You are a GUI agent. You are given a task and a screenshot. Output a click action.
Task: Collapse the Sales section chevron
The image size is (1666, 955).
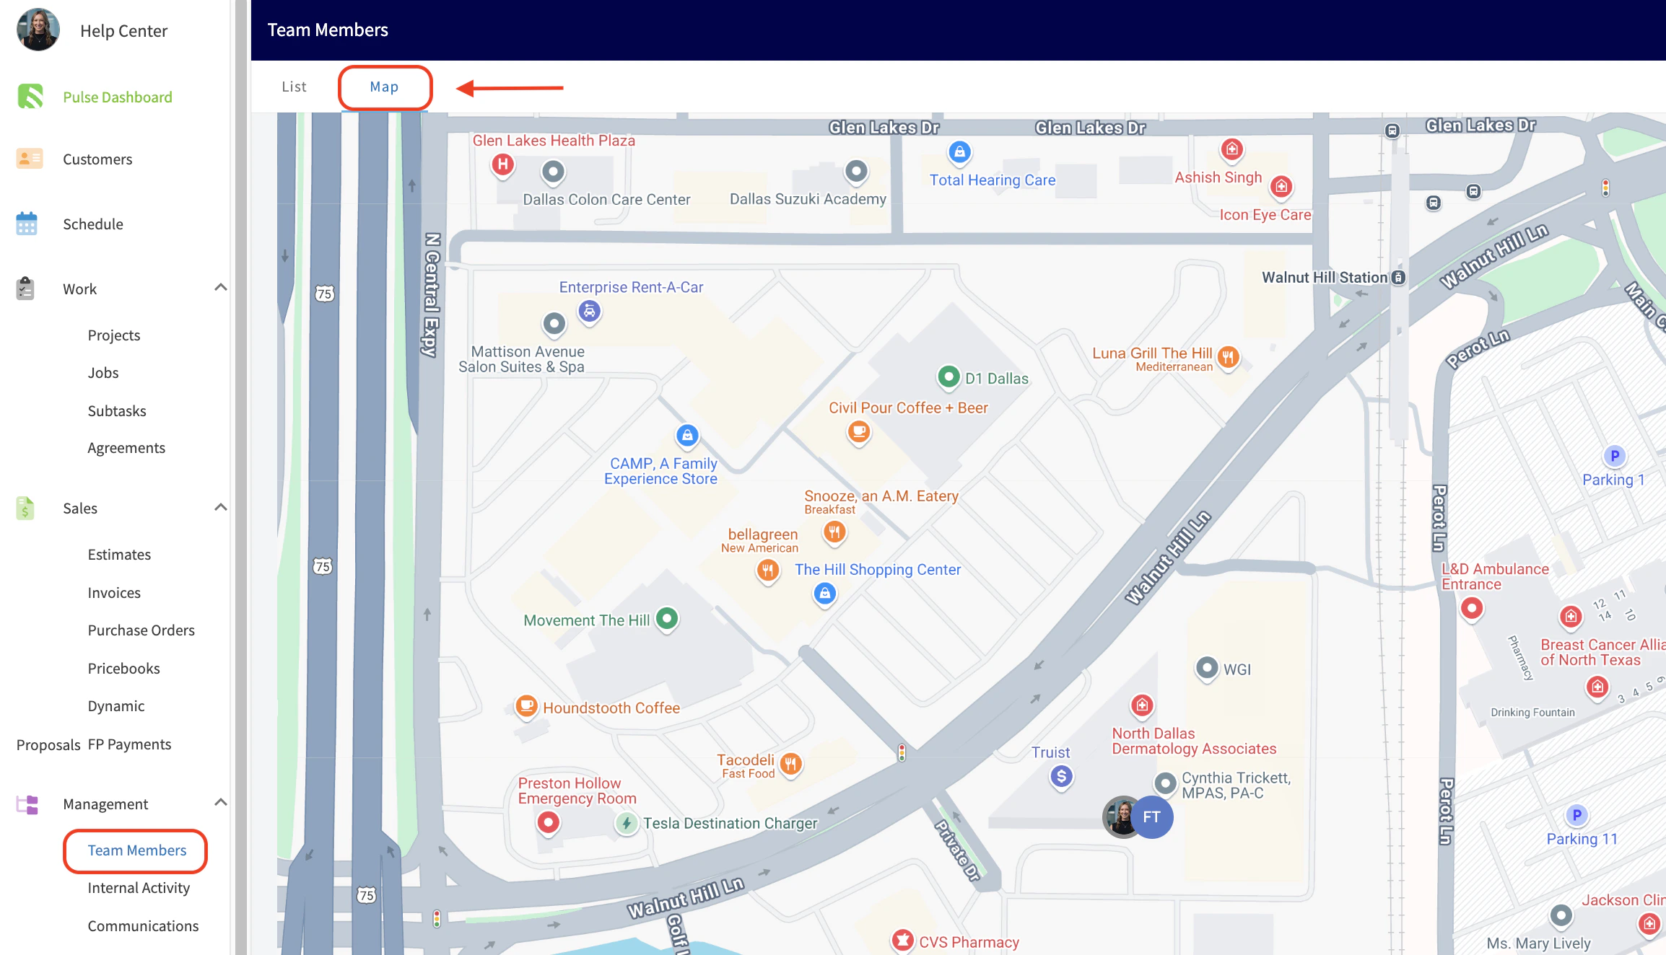click(221, 507)
